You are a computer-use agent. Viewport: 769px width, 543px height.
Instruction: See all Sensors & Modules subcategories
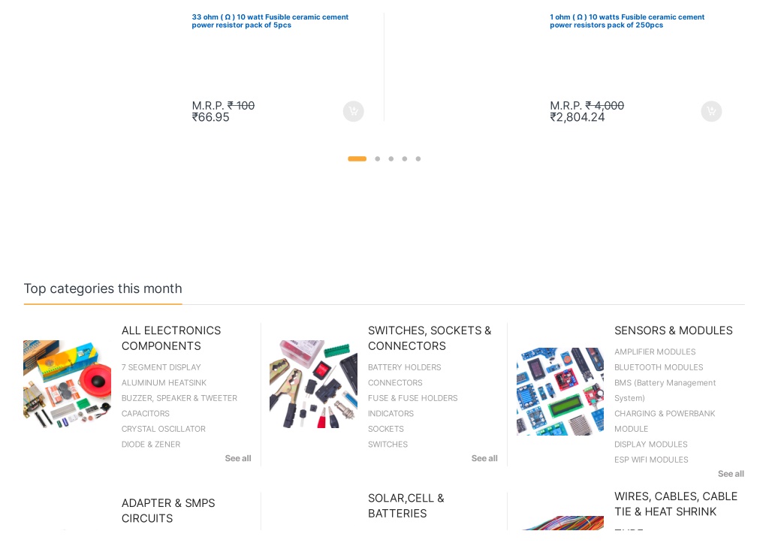pos(731,474)
